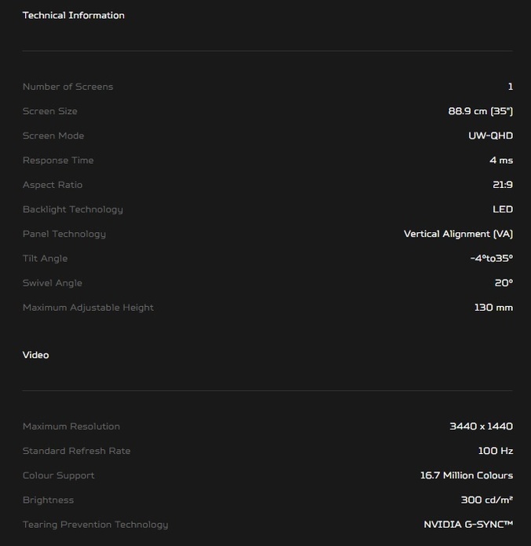
Task: Click the Video section heading
Action: (35, 355)
